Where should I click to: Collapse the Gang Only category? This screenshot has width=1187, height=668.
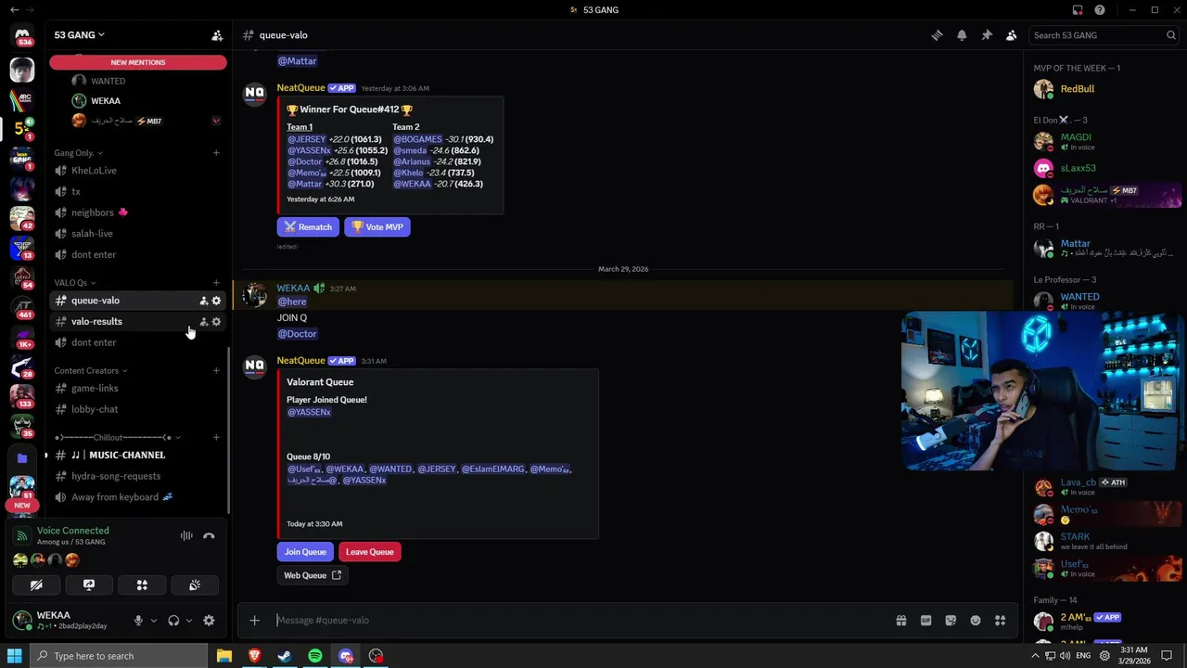78,153
